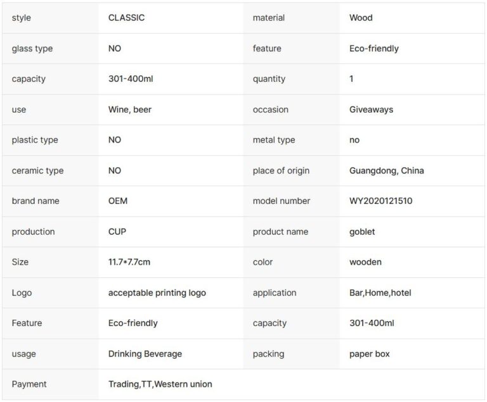Select the 'Wood' material value
The height and width of the screenshot is (402, 487).
361,18
